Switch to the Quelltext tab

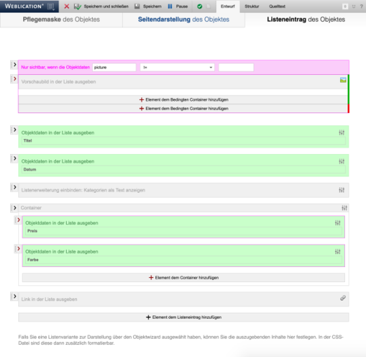(x=277, y=6)
